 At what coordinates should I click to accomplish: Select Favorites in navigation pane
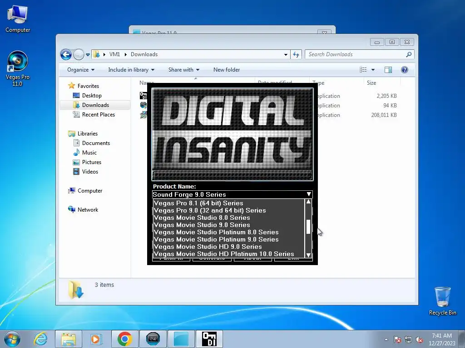click(88, 86)
